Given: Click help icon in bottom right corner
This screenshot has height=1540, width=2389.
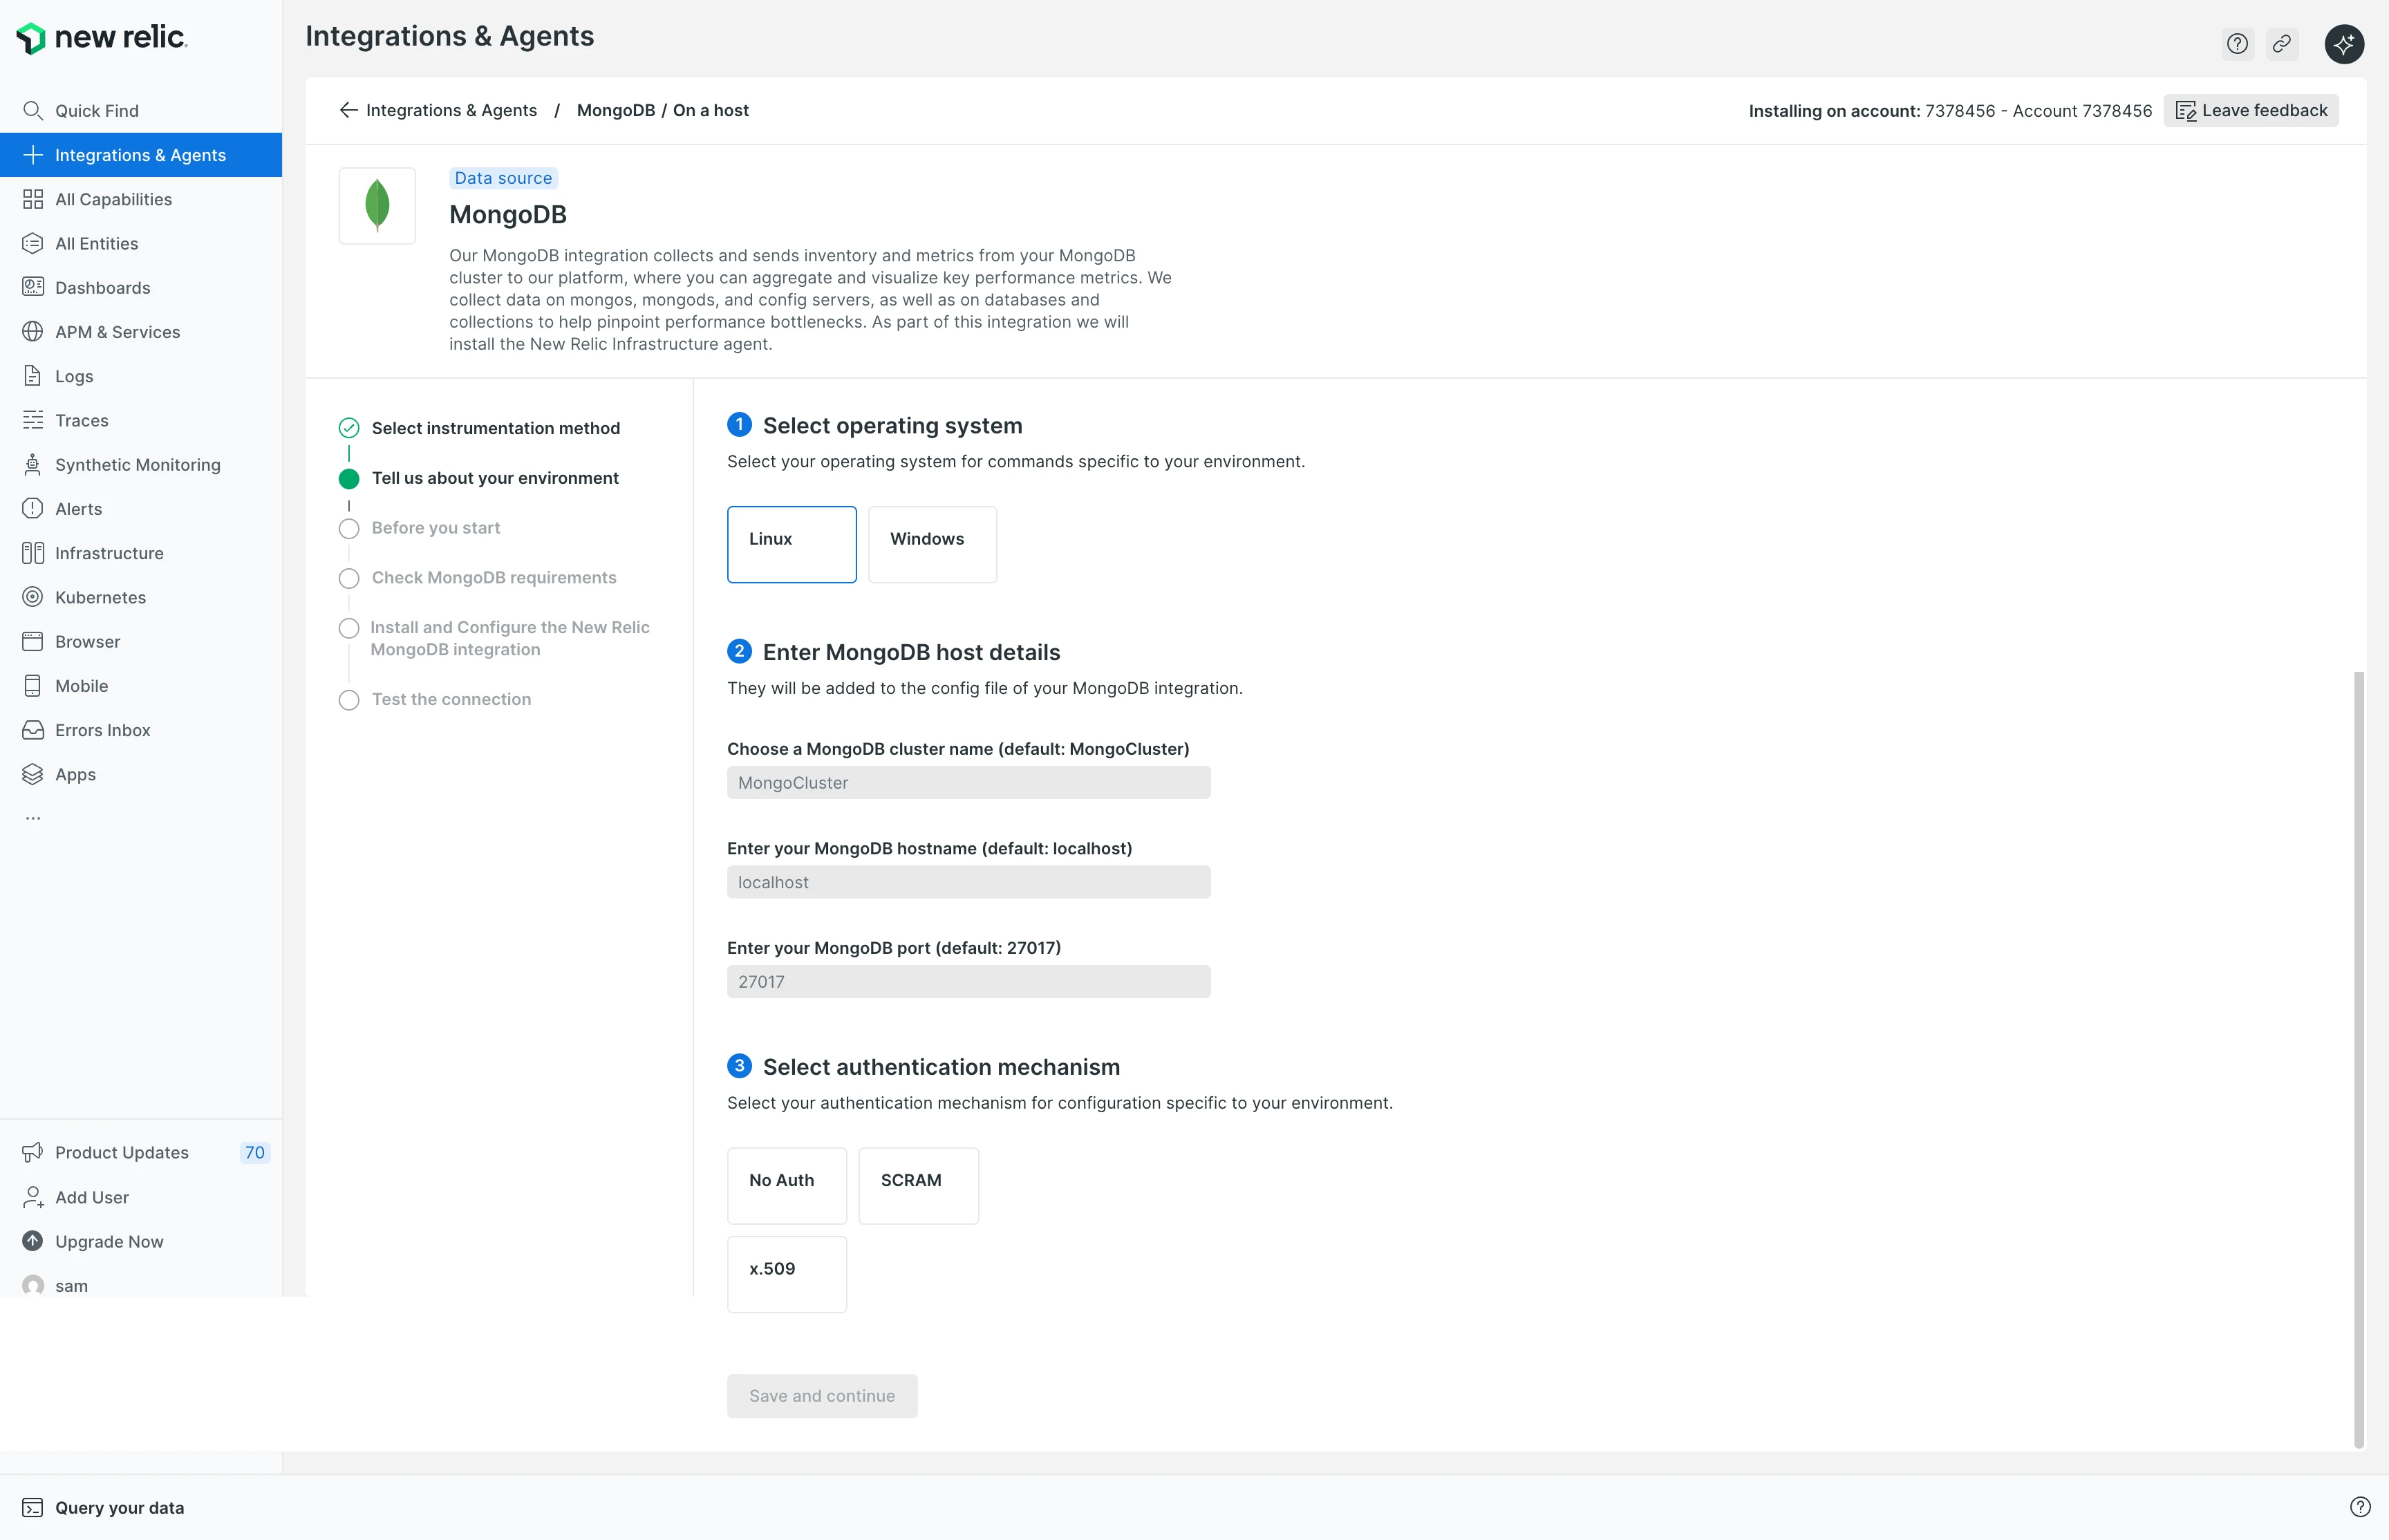Looking at the screenshot, I should pyautogui.click(x=2360, y=1507).
